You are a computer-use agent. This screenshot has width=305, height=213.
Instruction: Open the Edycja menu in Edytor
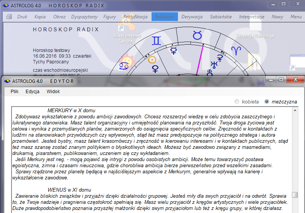click(33, 92)
